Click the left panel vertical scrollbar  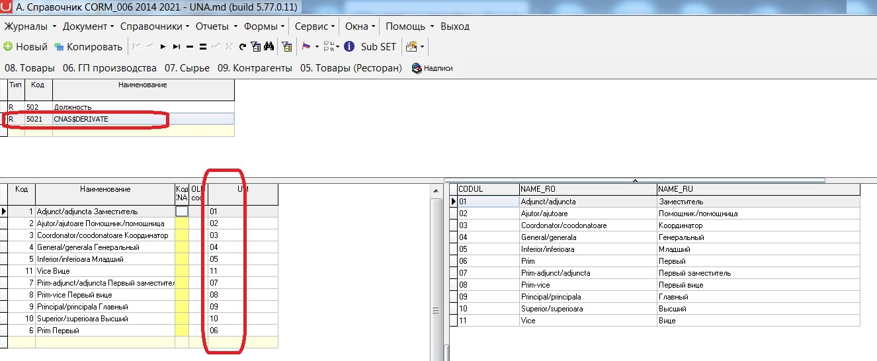[x=435, y=271]
